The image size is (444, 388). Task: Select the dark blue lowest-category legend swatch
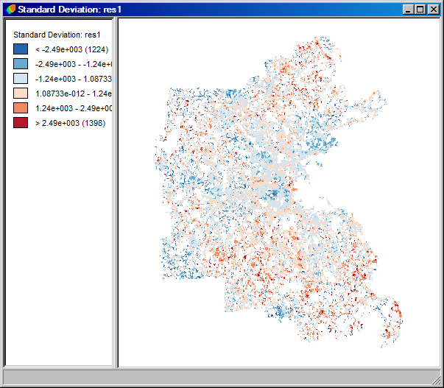point(21,49)
